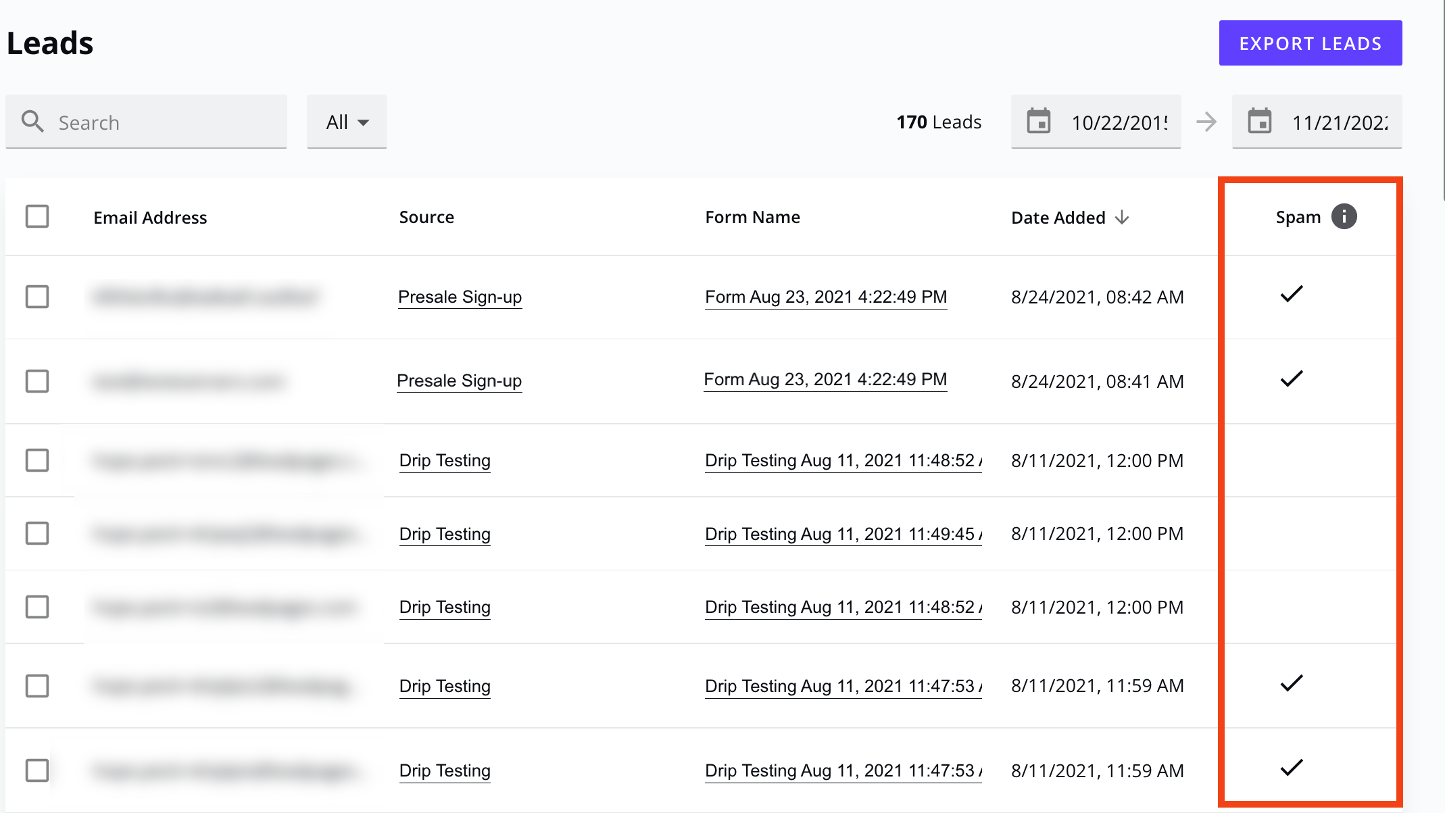This screenshot has width=1445, height=813.
Task: Click the Spam info icon
Action: [1344, 217]
